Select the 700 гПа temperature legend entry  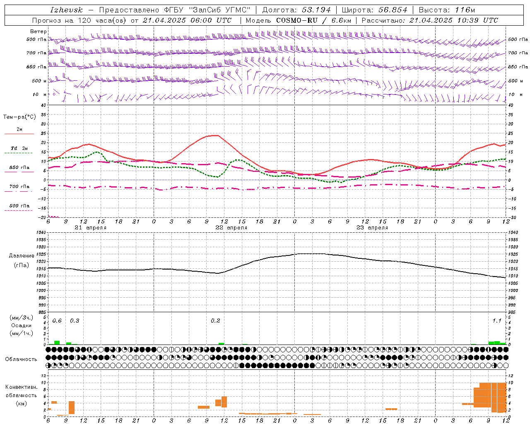pos(19,187)
